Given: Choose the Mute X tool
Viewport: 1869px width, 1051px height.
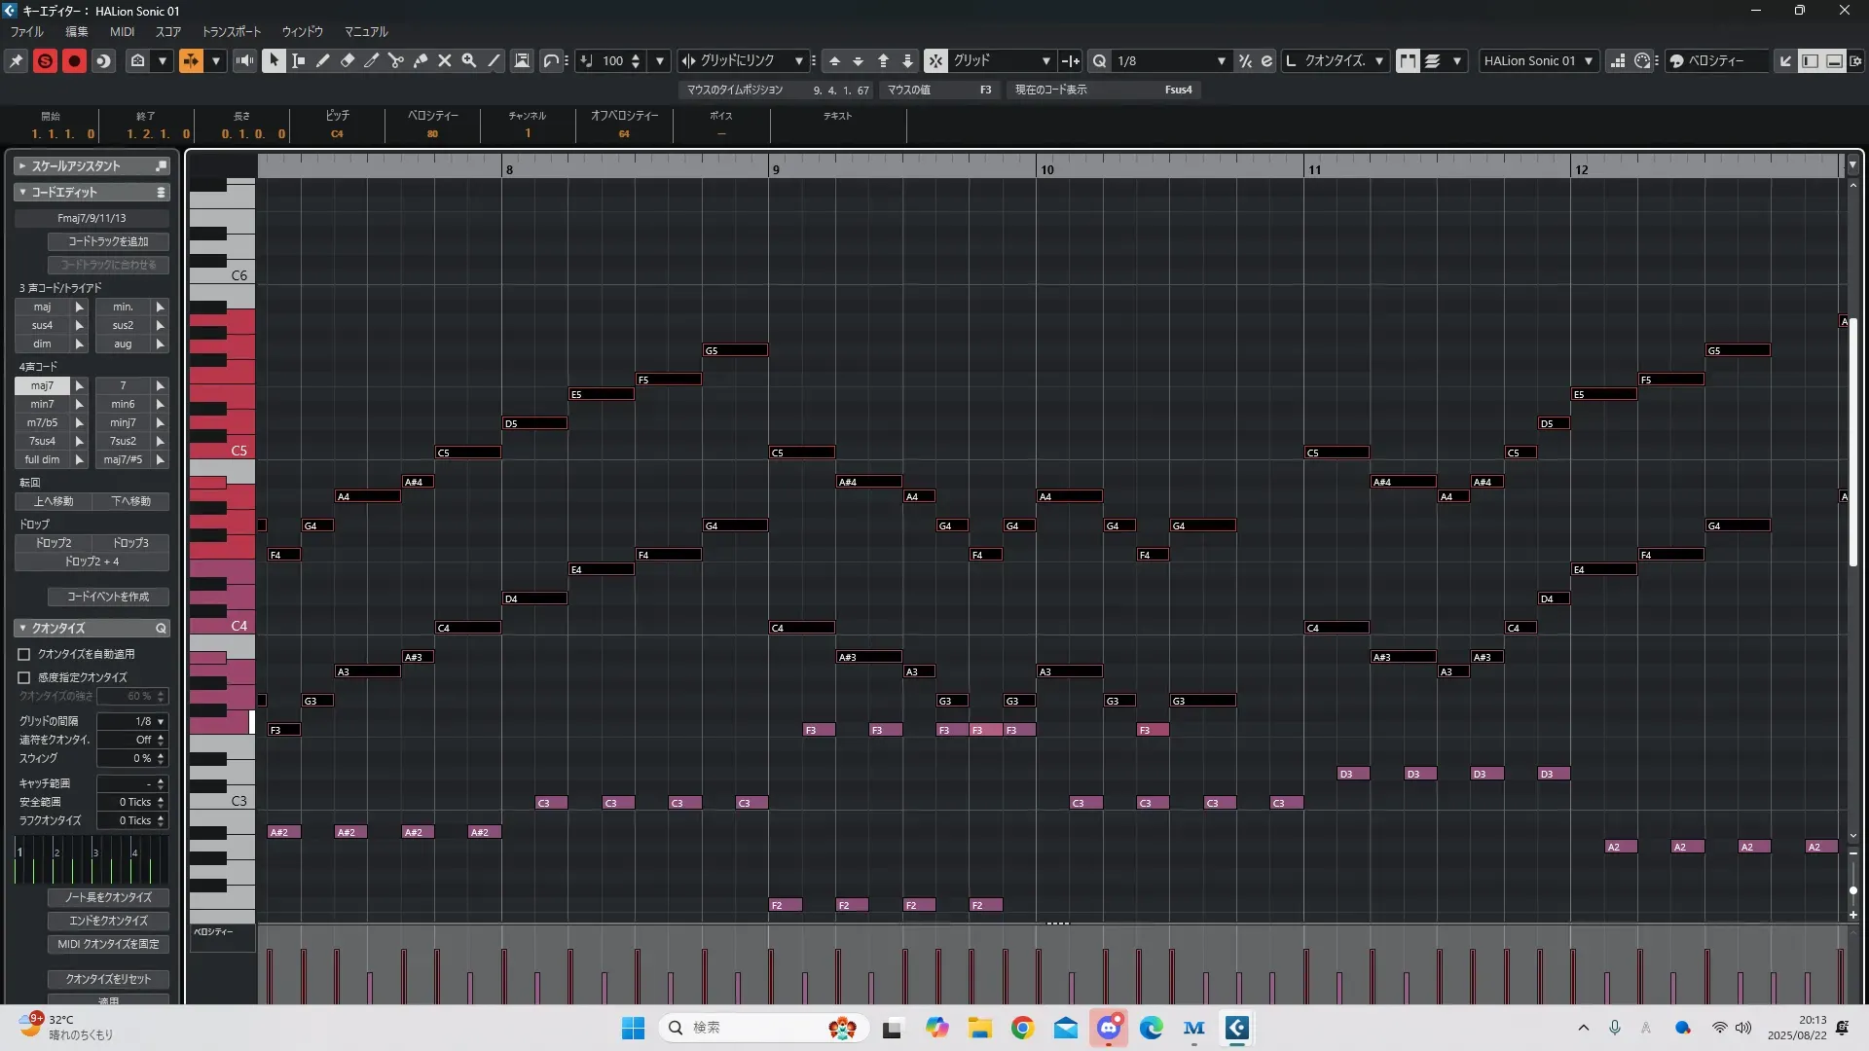Looking at the screenshot, I should (445, 60).
